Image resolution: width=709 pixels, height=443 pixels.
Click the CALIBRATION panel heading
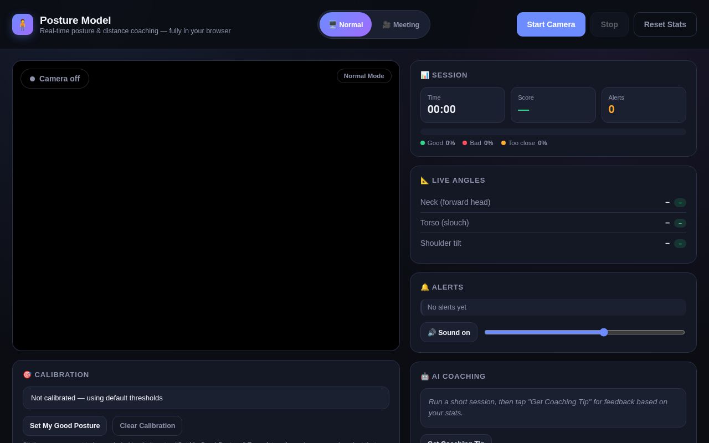[x=56, y=374]
